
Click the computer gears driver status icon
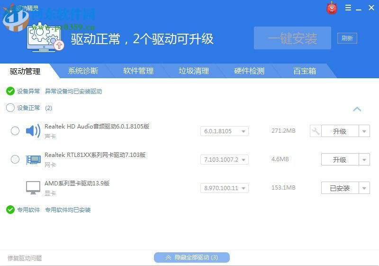point(45,38)
